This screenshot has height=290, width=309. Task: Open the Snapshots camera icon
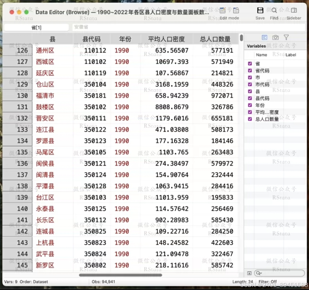tap(275, 37)
